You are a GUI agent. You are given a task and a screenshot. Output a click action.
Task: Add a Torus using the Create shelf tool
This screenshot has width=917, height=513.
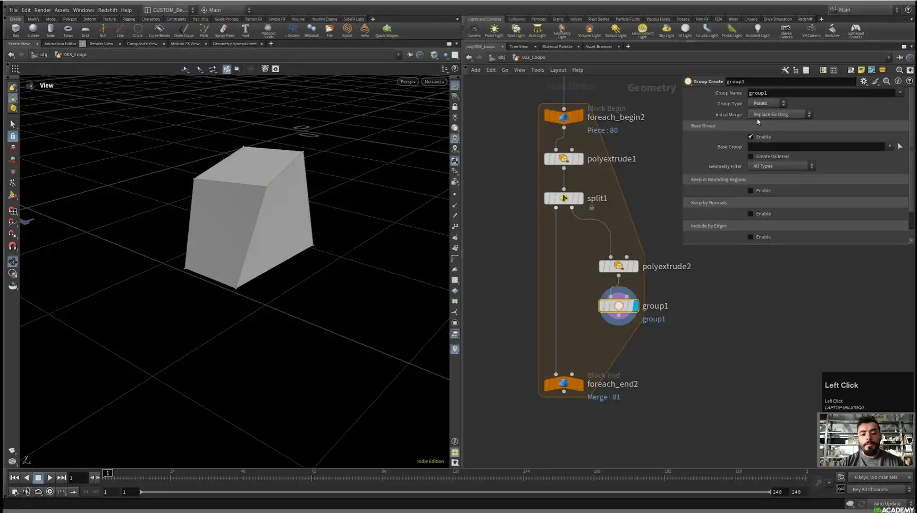click(68, 30)
